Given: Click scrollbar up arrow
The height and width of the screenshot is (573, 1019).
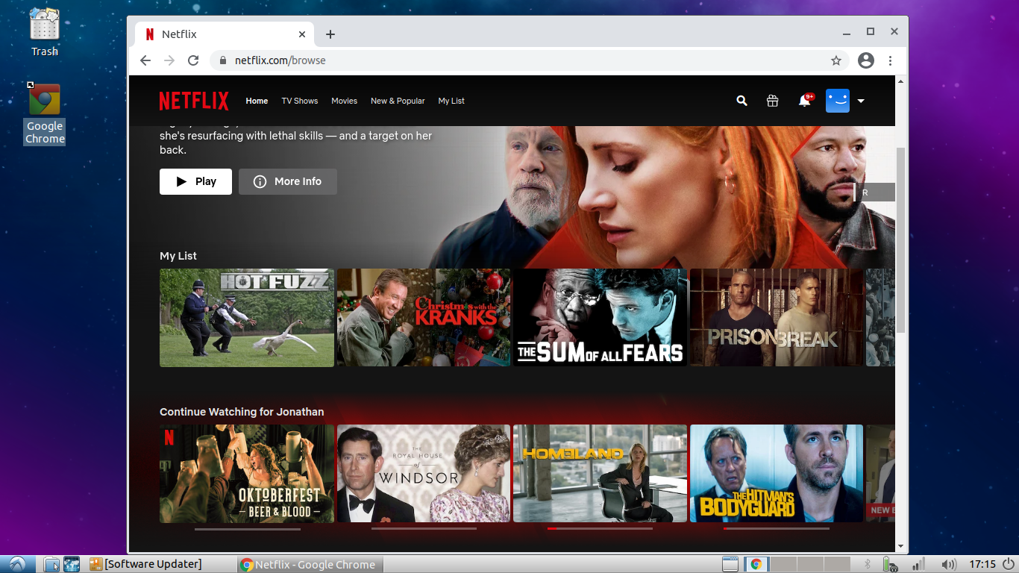Looking at the screenshot, I should point(901,81).
